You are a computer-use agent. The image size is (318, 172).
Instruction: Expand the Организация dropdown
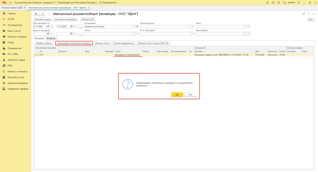click(133, 27)
